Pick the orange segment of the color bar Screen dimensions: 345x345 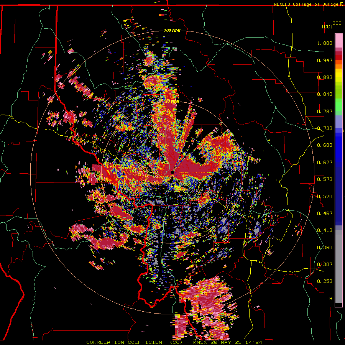pos(338,66)
